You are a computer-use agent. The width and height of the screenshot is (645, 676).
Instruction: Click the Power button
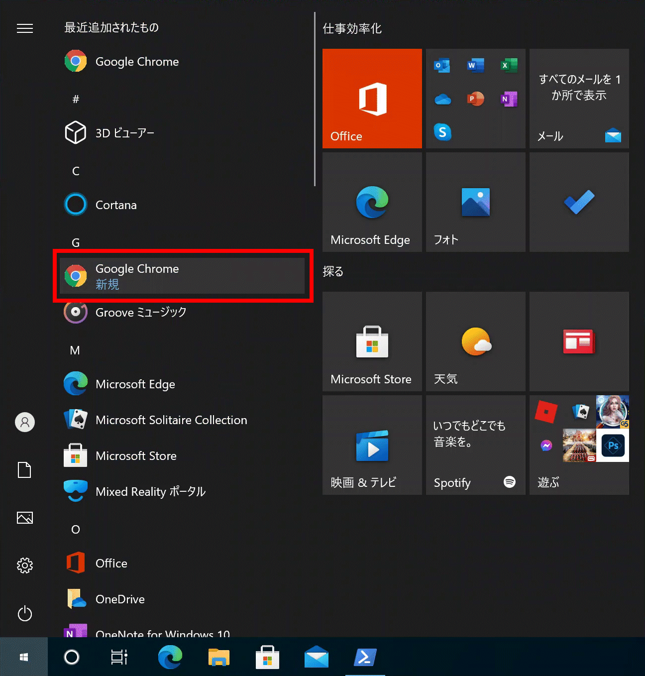pyautogui.click(x=25, y=613)
